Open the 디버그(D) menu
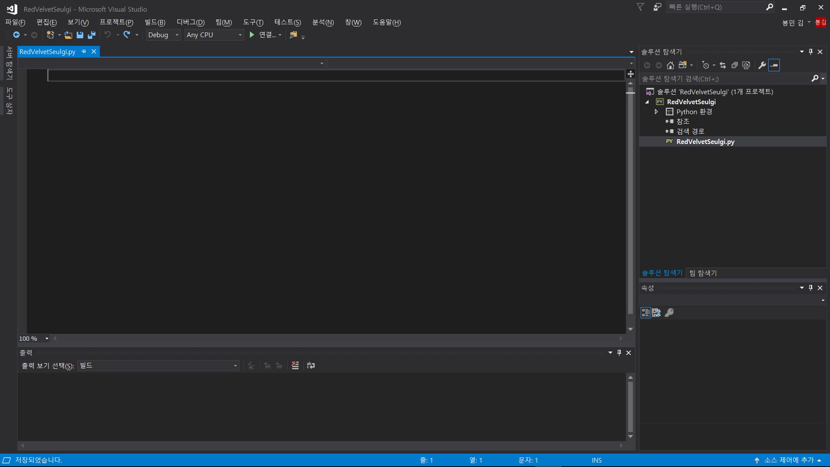 190,22
